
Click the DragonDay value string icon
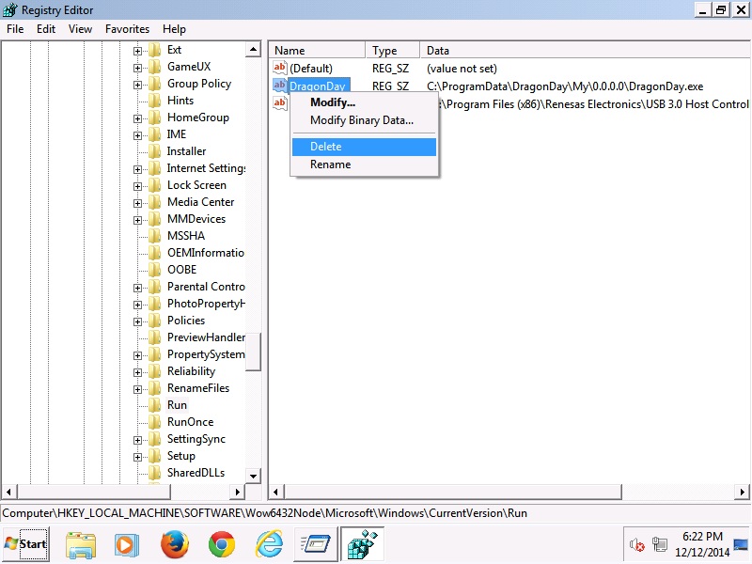[279, 86]
